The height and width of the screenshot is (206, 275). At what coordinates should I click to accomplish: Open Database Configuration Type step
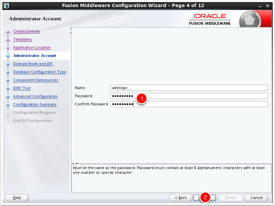[39, 72]
